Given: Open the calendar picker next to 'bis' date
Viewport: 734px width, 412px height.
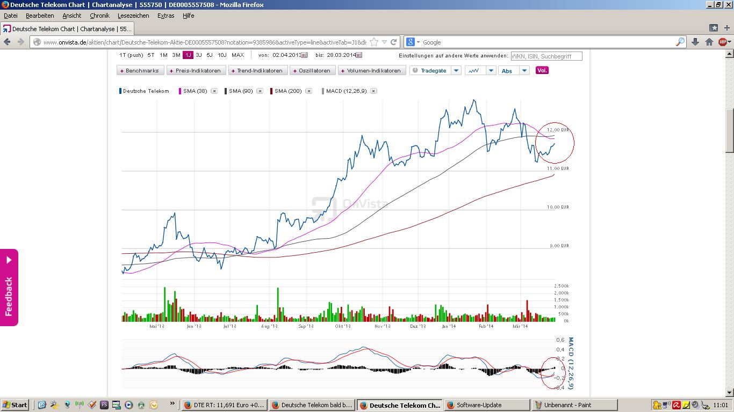Looking at the screenshot, I should [359, 55].
